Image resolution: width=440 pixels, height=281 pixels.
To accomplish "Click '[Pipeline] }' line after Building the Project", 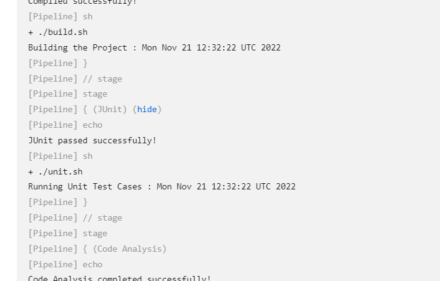I will click(58, 64).
